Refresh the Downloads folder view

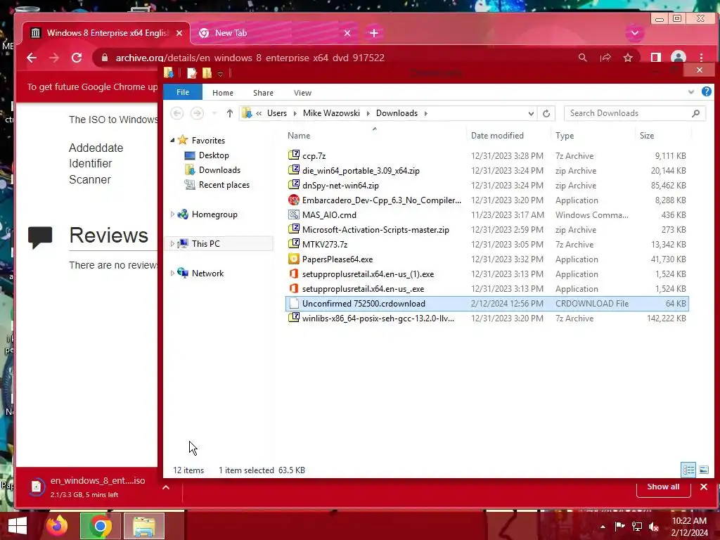pos(546,113)
